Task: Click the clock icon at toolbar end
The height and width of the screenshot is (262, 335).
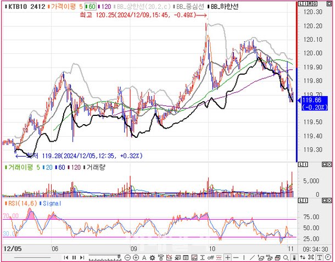Action: point(328,258)
